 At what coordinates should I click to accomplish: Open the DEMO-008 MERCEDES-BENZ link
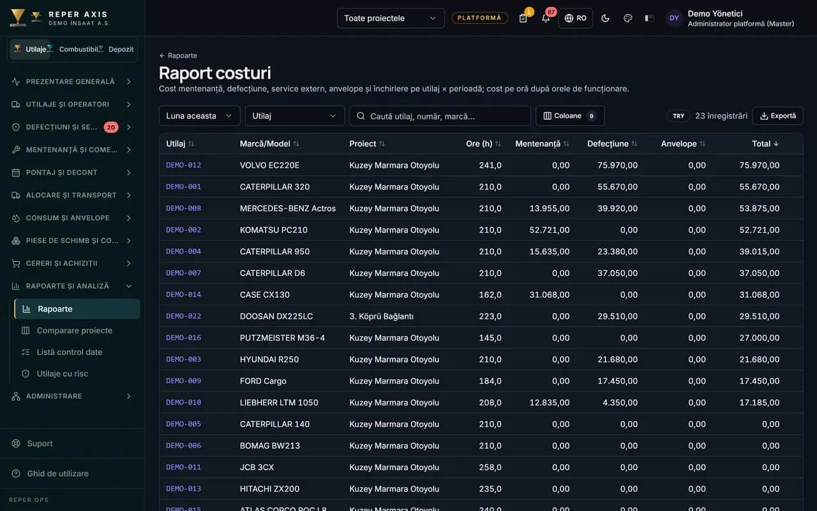[x=183, y=208]
